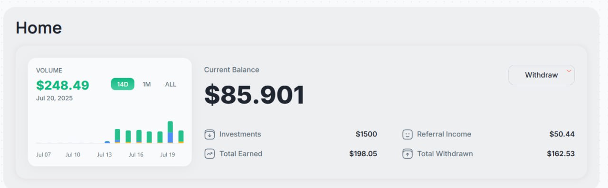Click the Referral Income $50.44 value
608x188 pixels.
tap(562, 134)
